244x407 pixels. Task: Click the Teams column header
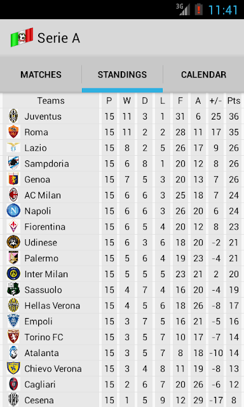point(51,100)
